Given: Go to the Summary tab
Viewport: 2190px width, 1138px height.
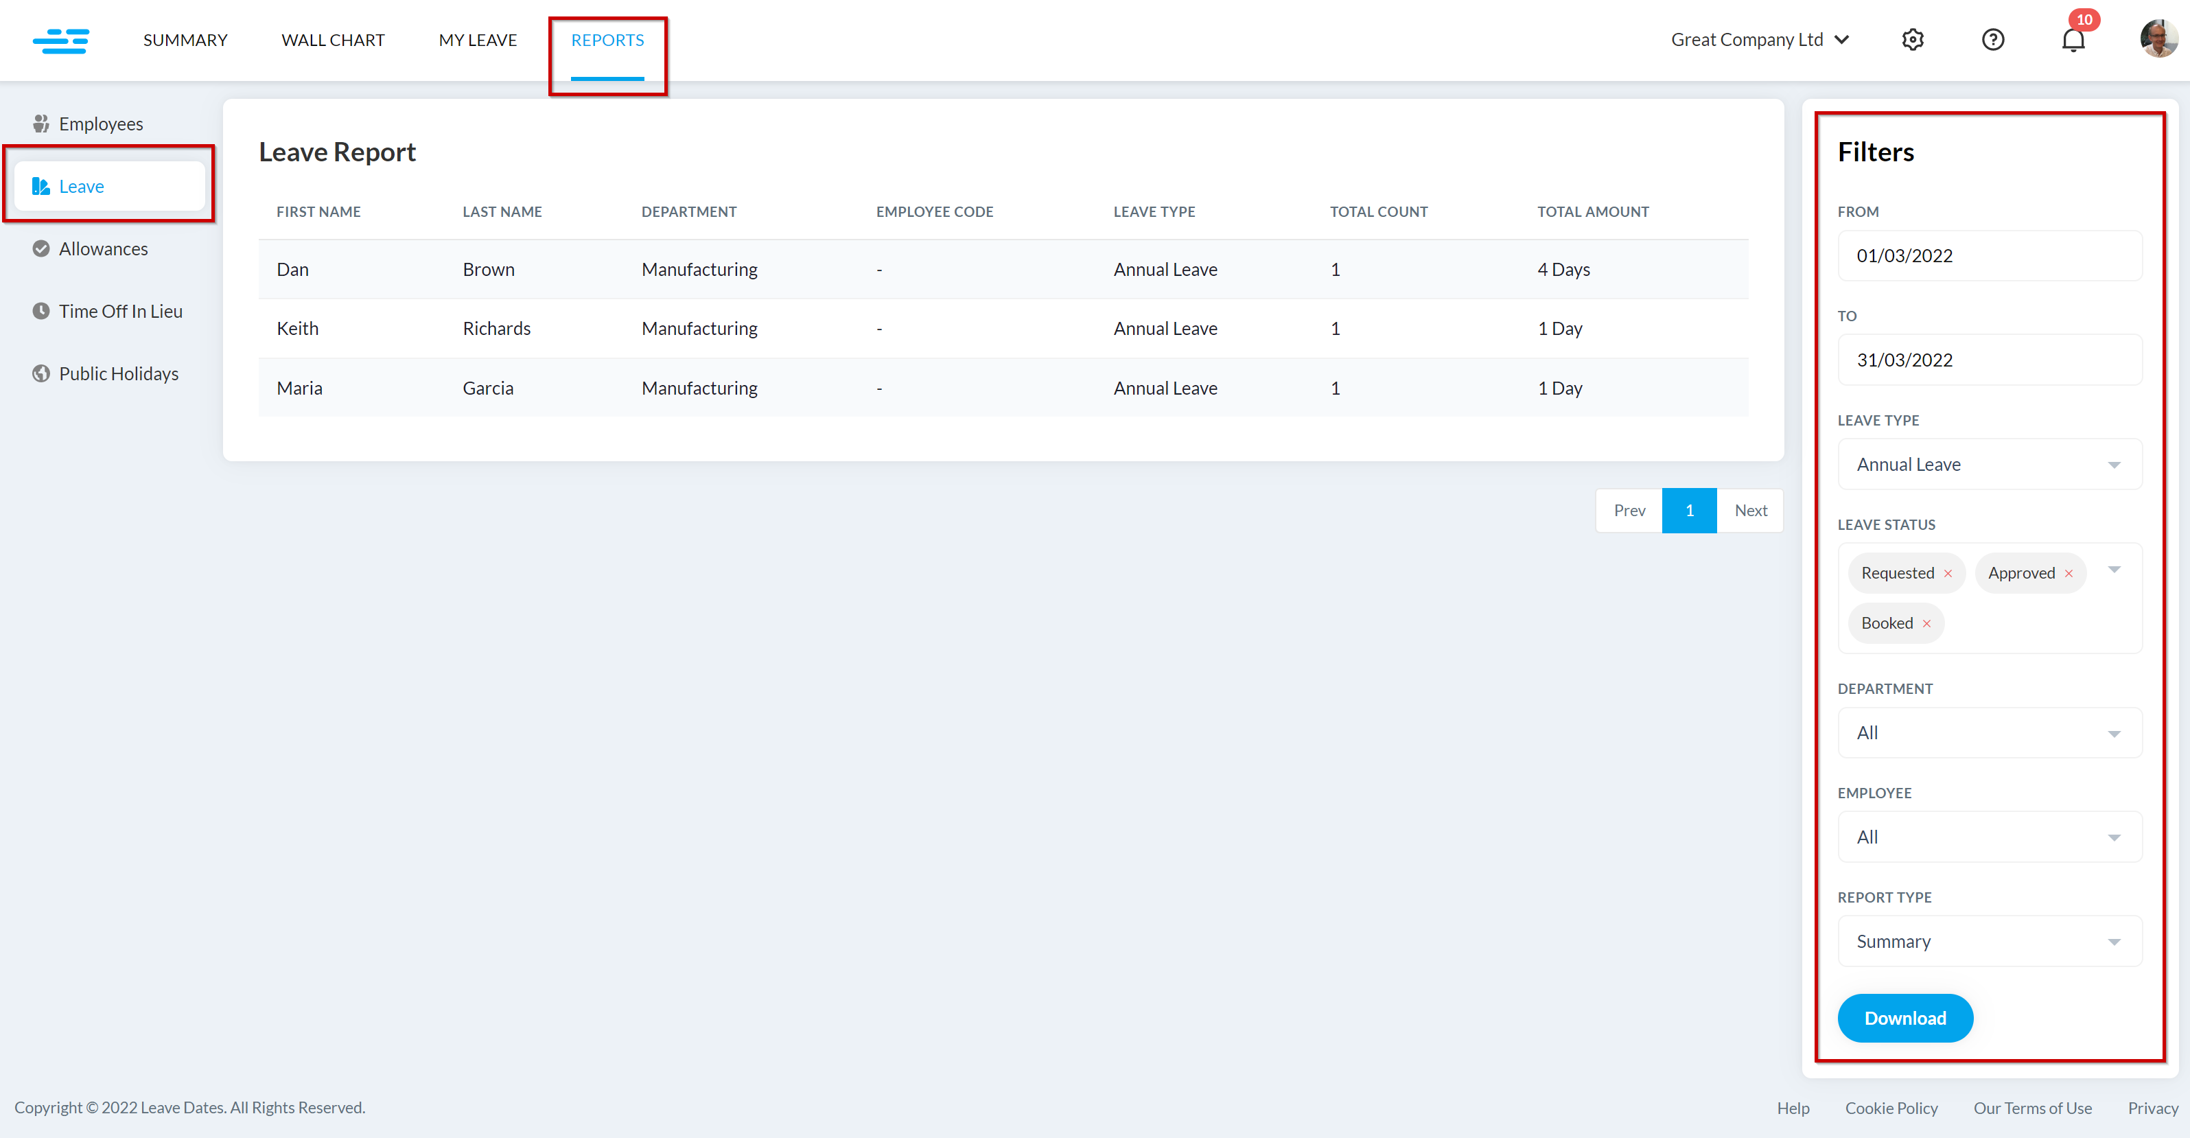Looking at the screenshot, I should [185, 40].
